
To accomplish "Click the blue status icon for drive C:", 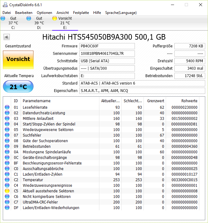I will [3, 18].
